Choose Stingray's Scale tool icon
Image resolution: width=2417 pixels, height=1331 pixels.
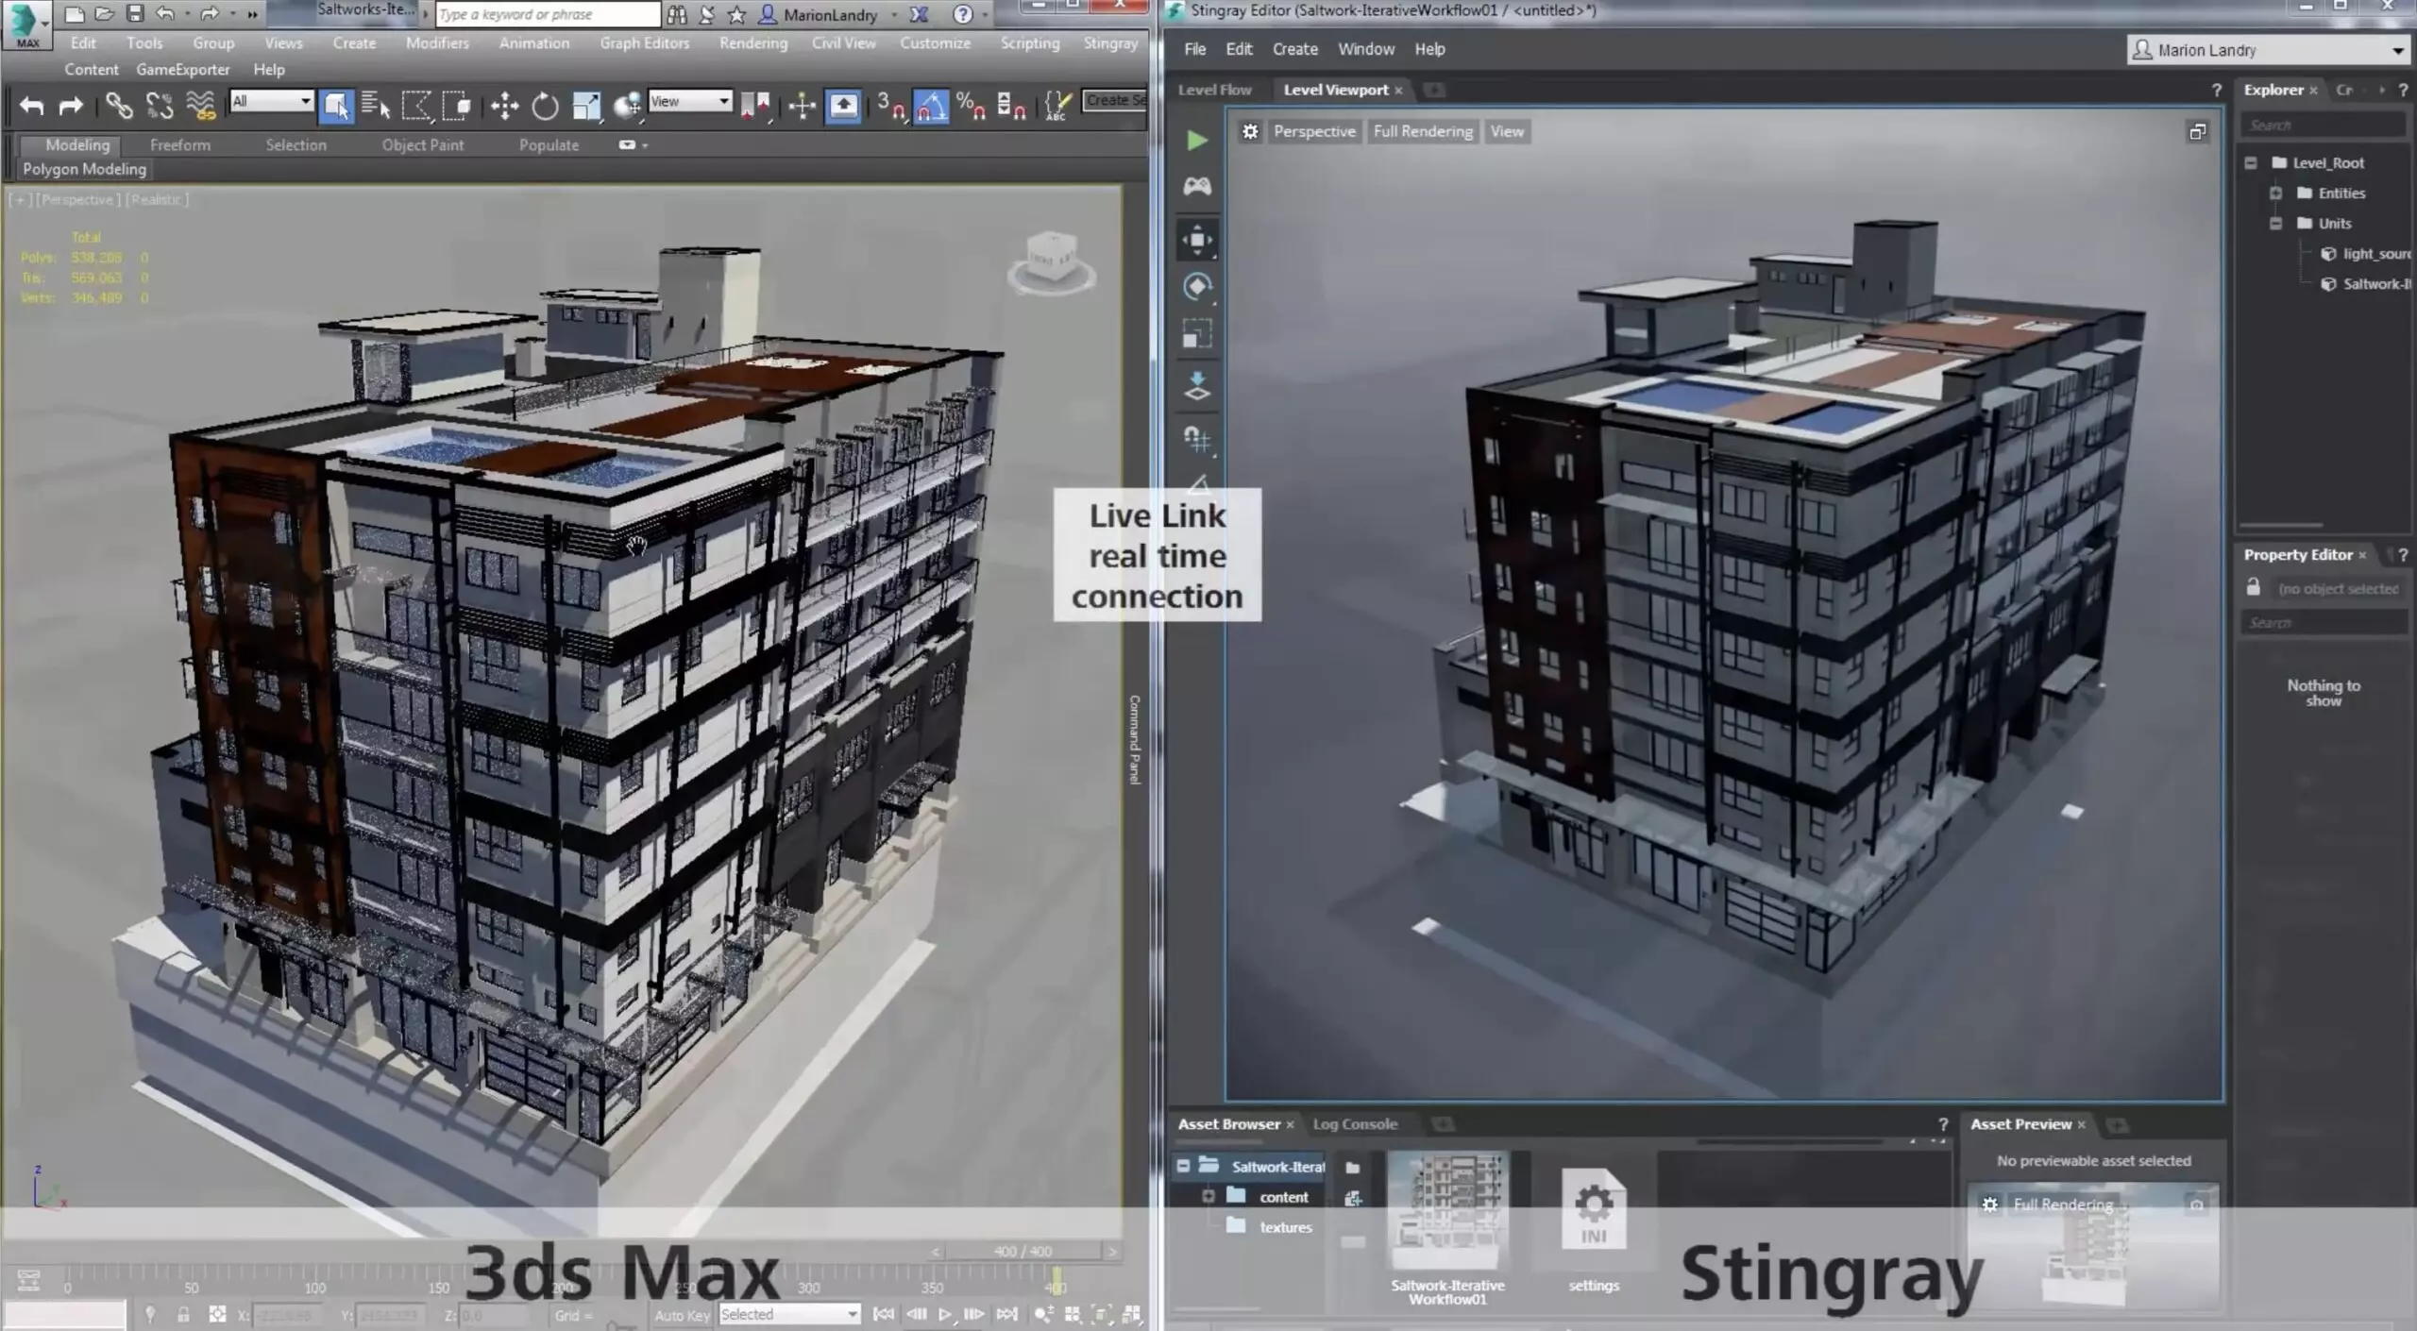(x=1196, y=333)
